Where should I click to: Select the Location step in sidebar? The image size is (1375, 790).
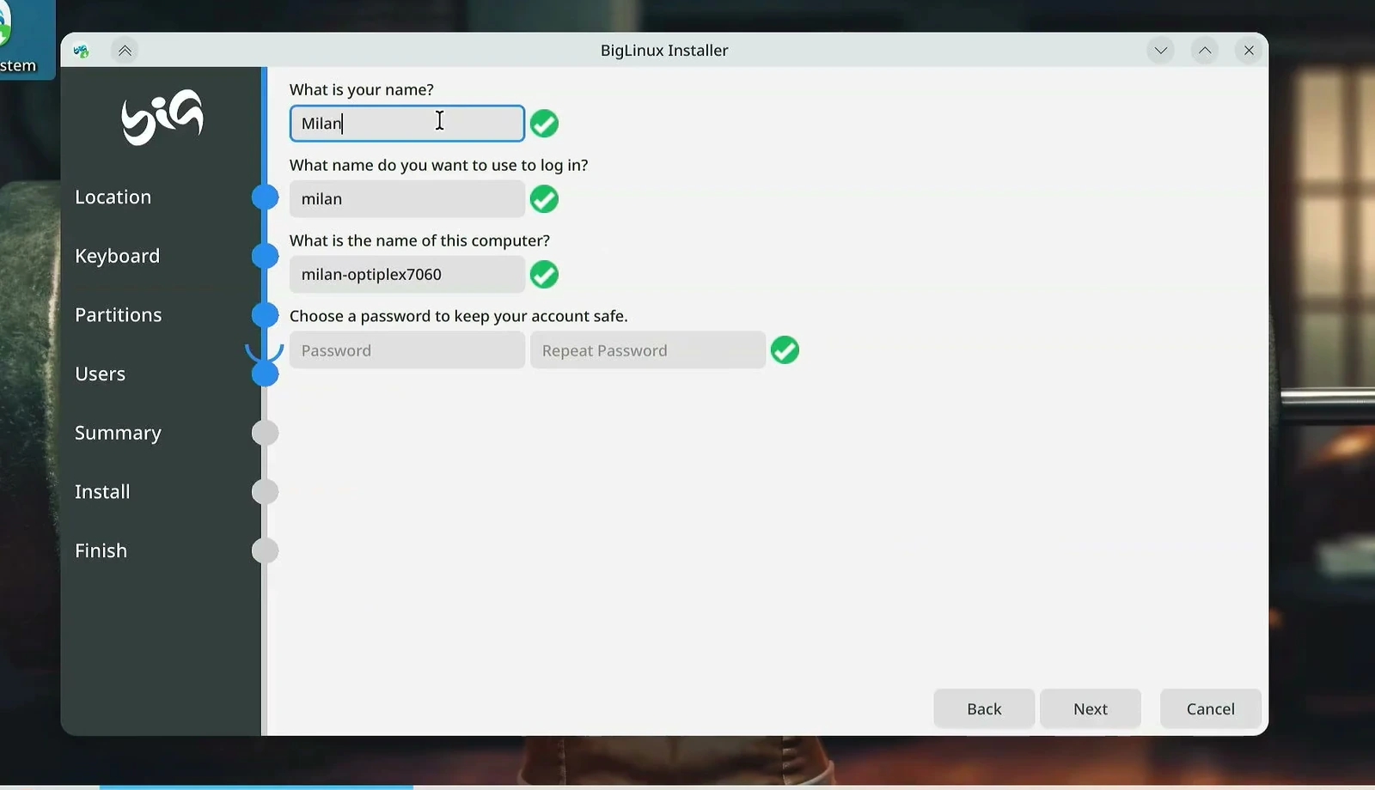(x=113, y=197)
